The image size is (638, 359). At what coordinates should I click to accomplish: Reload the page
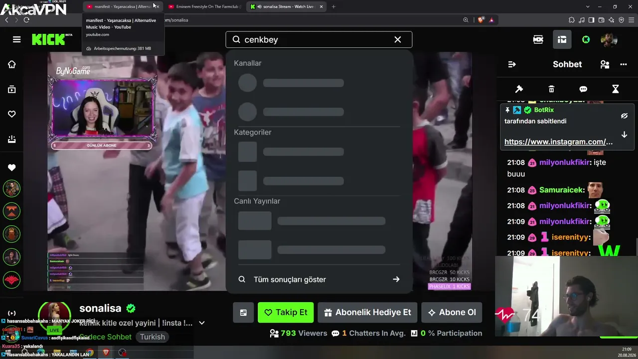[x=26, y=20]
